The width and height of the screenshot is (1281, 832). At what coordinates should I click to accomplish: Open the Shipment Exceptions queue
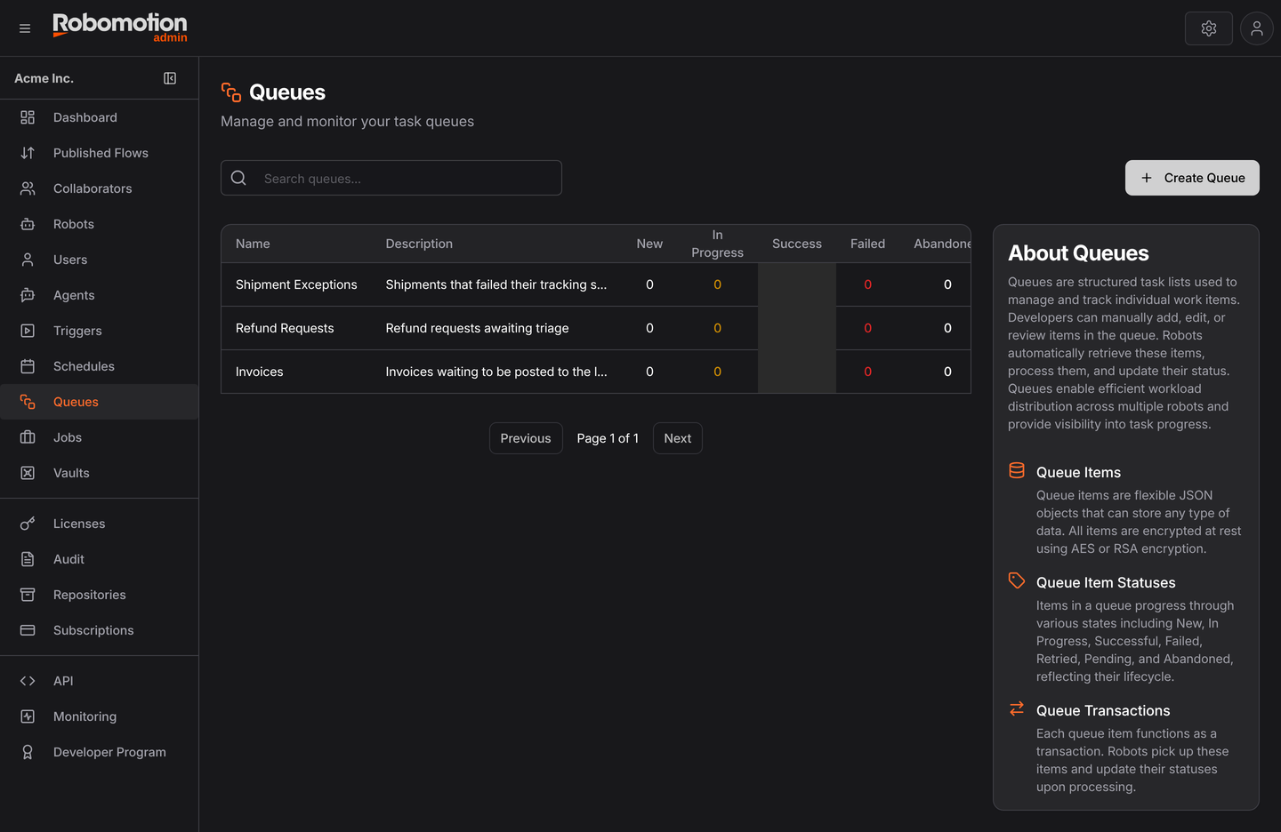[296, 284]
